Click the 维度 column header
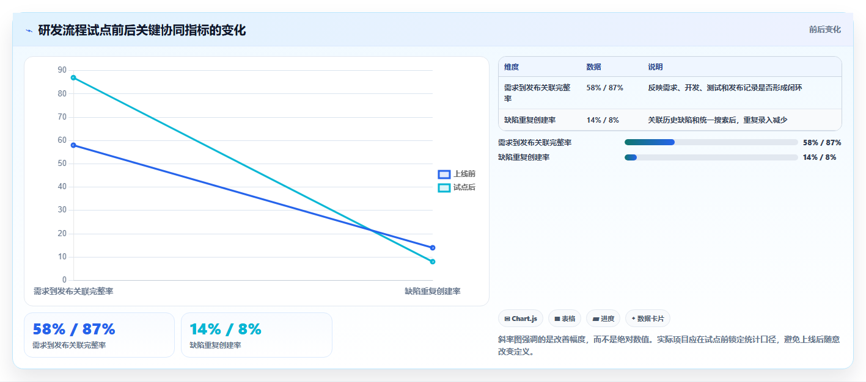This screenshot has width=866, height=382. 512,67
